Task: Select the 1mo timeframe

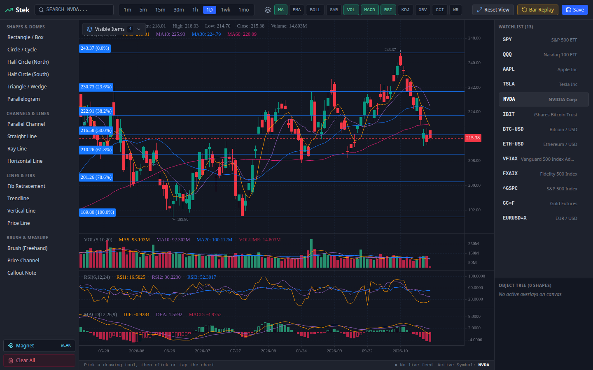Action: (244, 10)
